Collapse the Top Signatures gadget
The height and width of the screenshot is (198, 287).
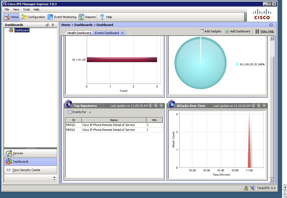[151, 105]
